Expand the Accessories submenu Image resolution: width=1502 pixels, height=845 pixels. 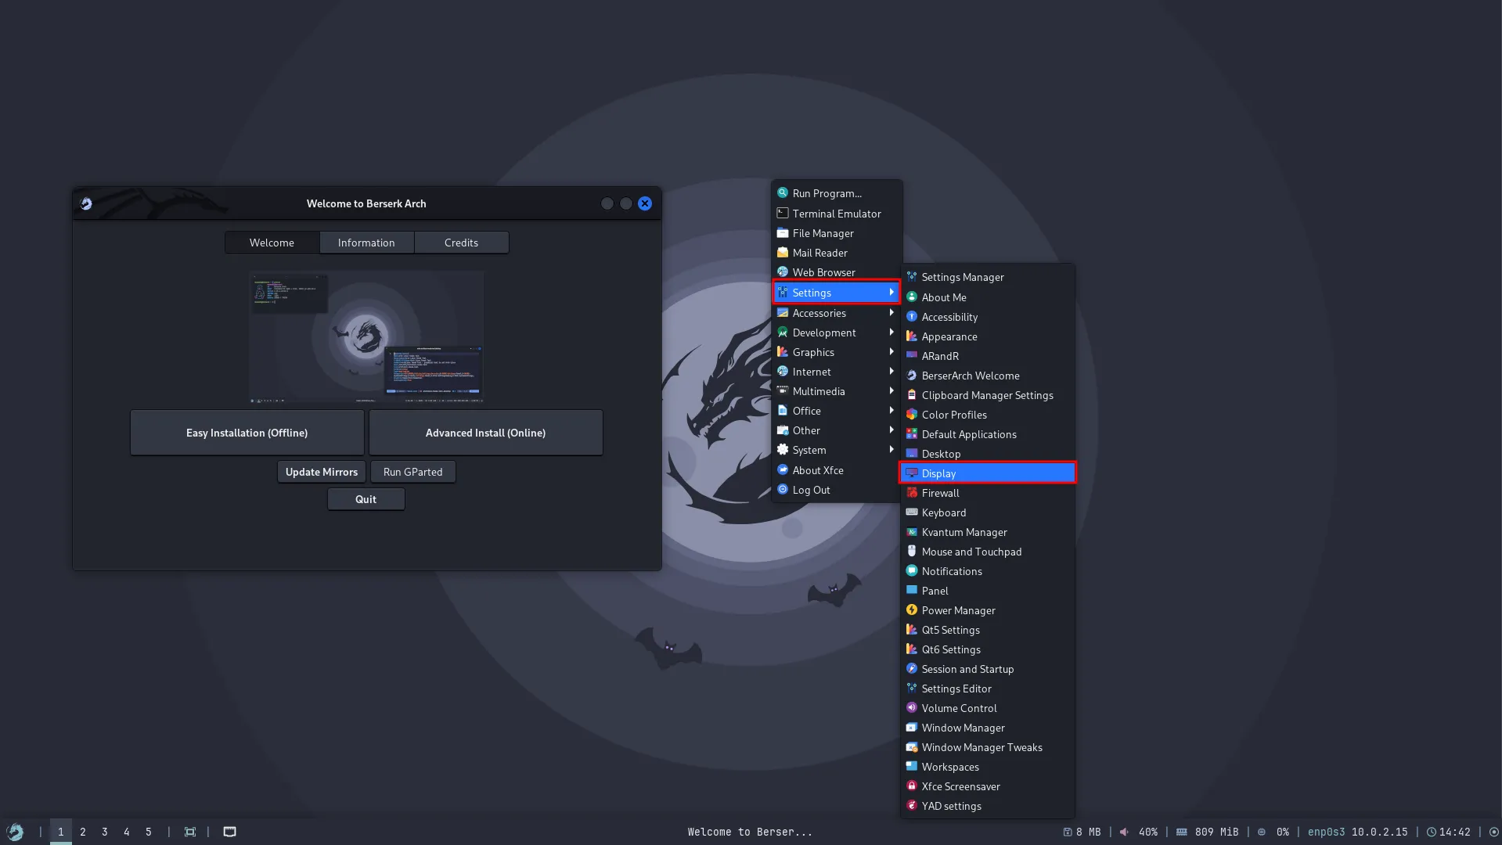click(x=819, y=313)
